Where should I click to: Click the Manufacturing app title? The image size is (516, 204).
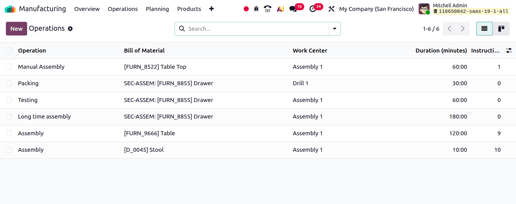[43, 9]
